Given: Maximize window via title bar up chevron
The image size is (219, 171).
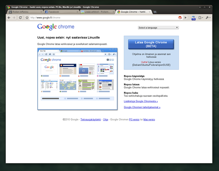Looking at the screenshot, I should pos(205,7).
